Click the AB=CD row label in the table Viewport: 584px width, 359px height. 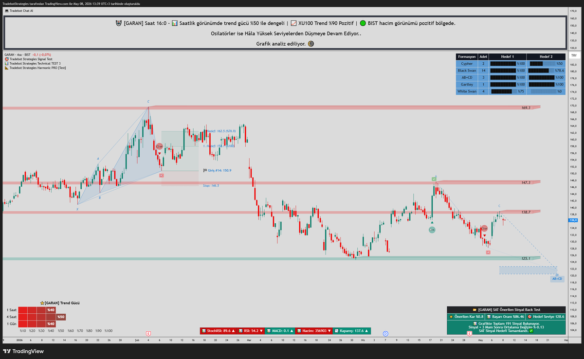[467, 77]
